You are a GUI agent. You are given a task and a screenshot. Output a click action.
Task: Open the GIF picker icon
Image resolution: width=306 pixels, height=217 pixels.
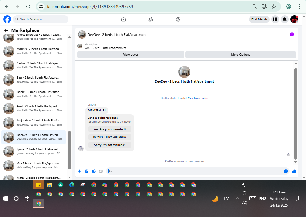(101, 171)
